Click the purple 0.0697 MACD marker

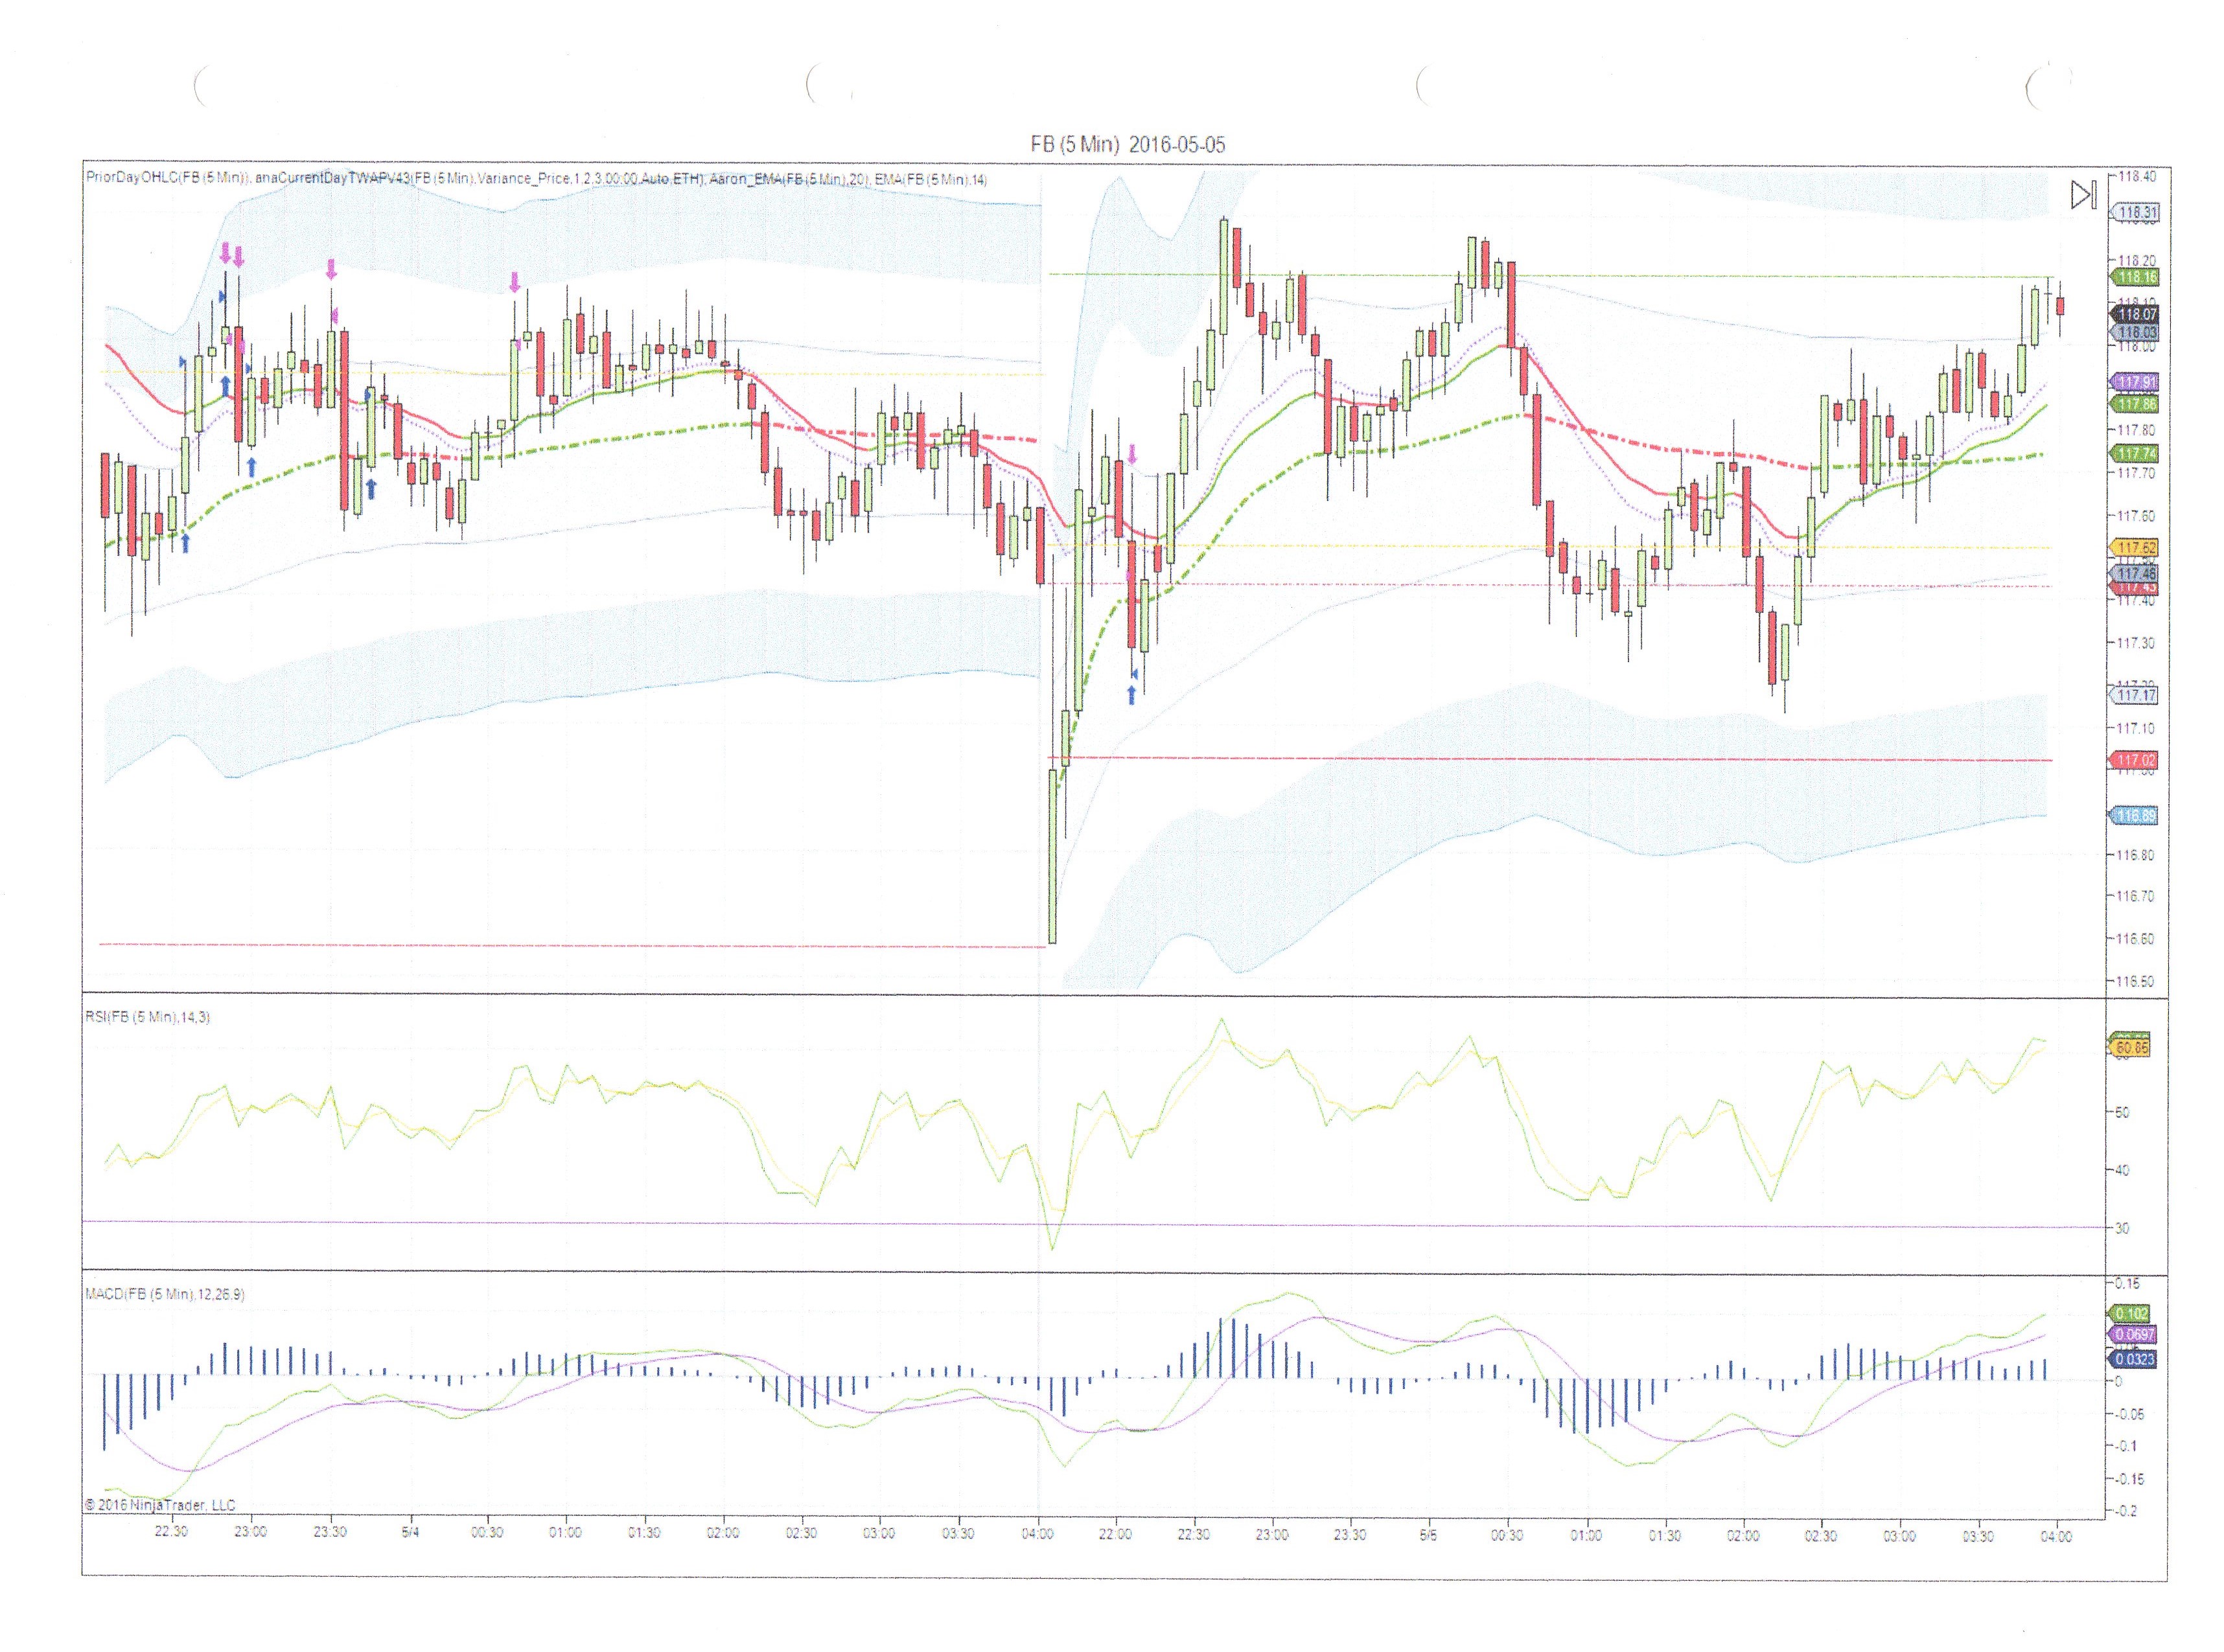tap(2133, 1335)
